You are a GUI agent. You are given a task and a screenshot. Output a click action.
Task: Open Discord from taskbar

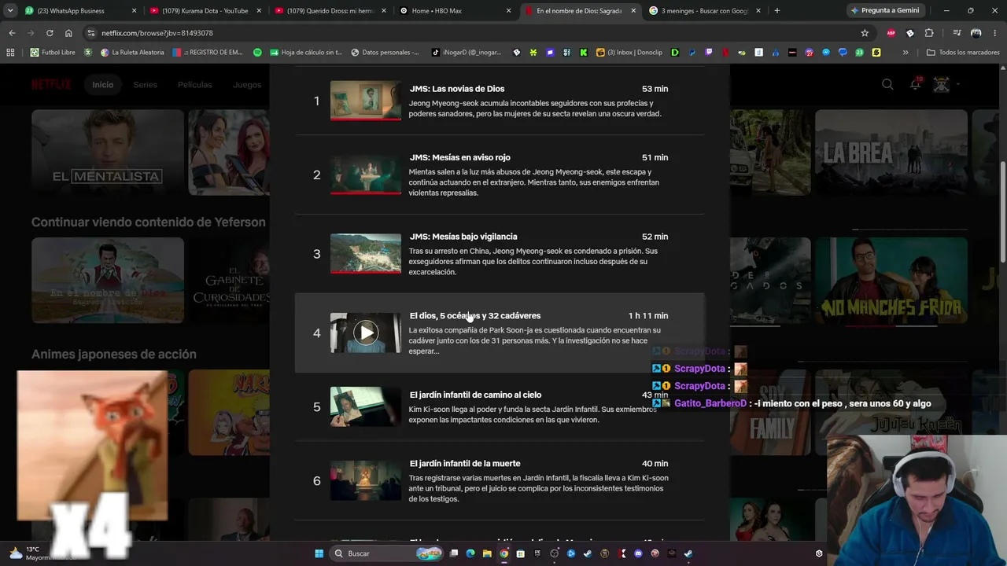click(638, 553)
